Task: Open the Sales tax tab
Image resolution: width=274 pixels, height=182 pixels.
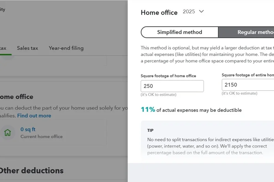Action: (x=27, y=48)
